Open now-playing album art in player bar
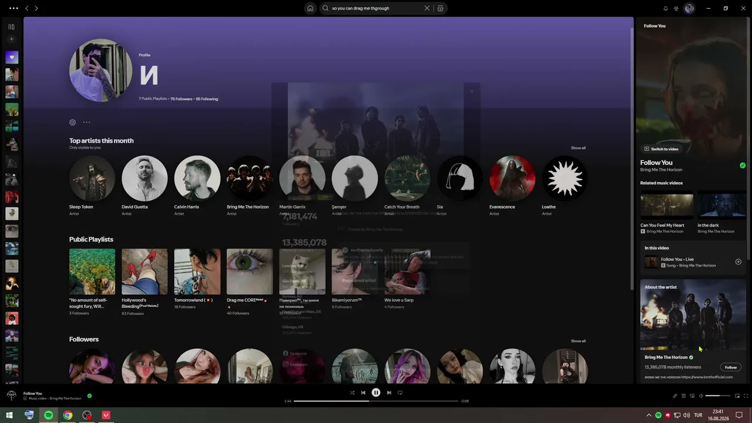The height and width of the screenshot is (423, 752). click(12, 395)
